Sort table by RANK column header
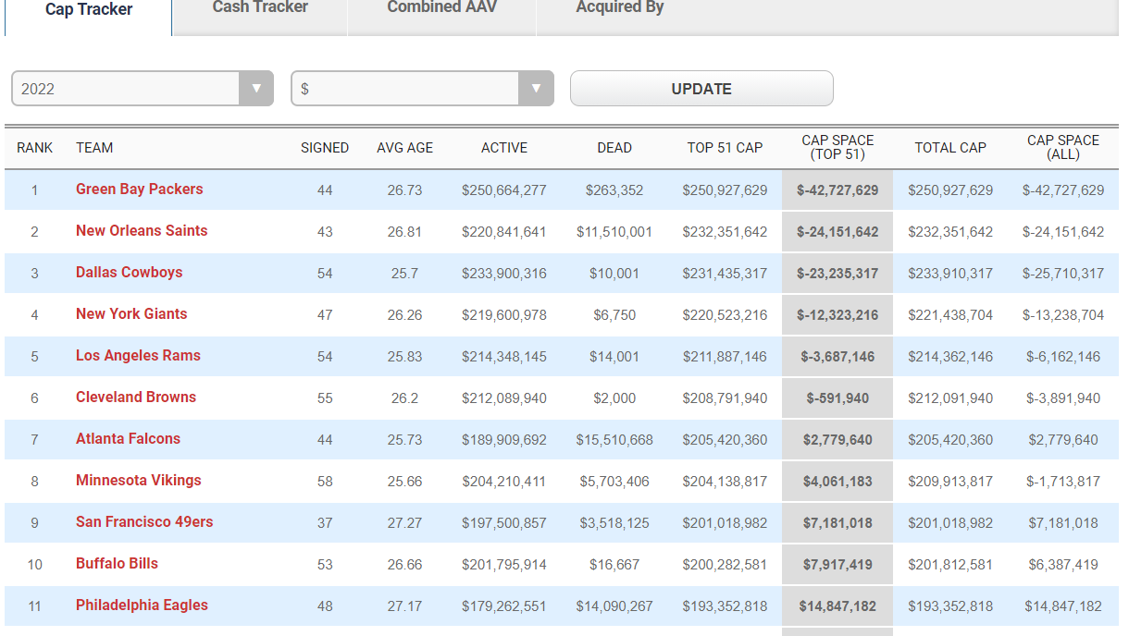The height and width of the screenshot is (636, 1129). (x=35, y=148)
